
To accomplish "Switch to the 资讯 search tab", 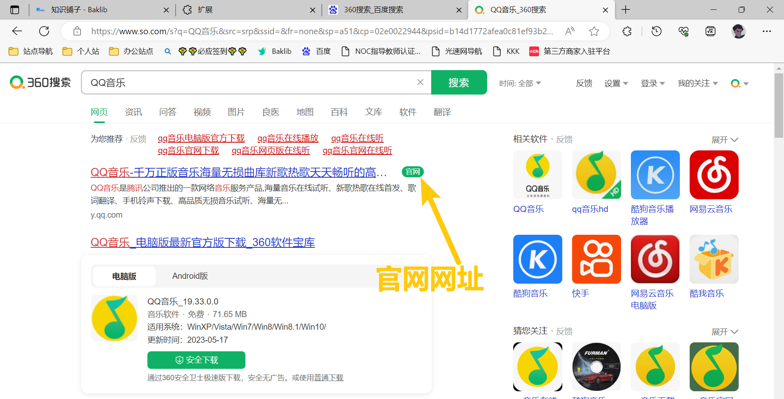I will click(x=134, y=112).
